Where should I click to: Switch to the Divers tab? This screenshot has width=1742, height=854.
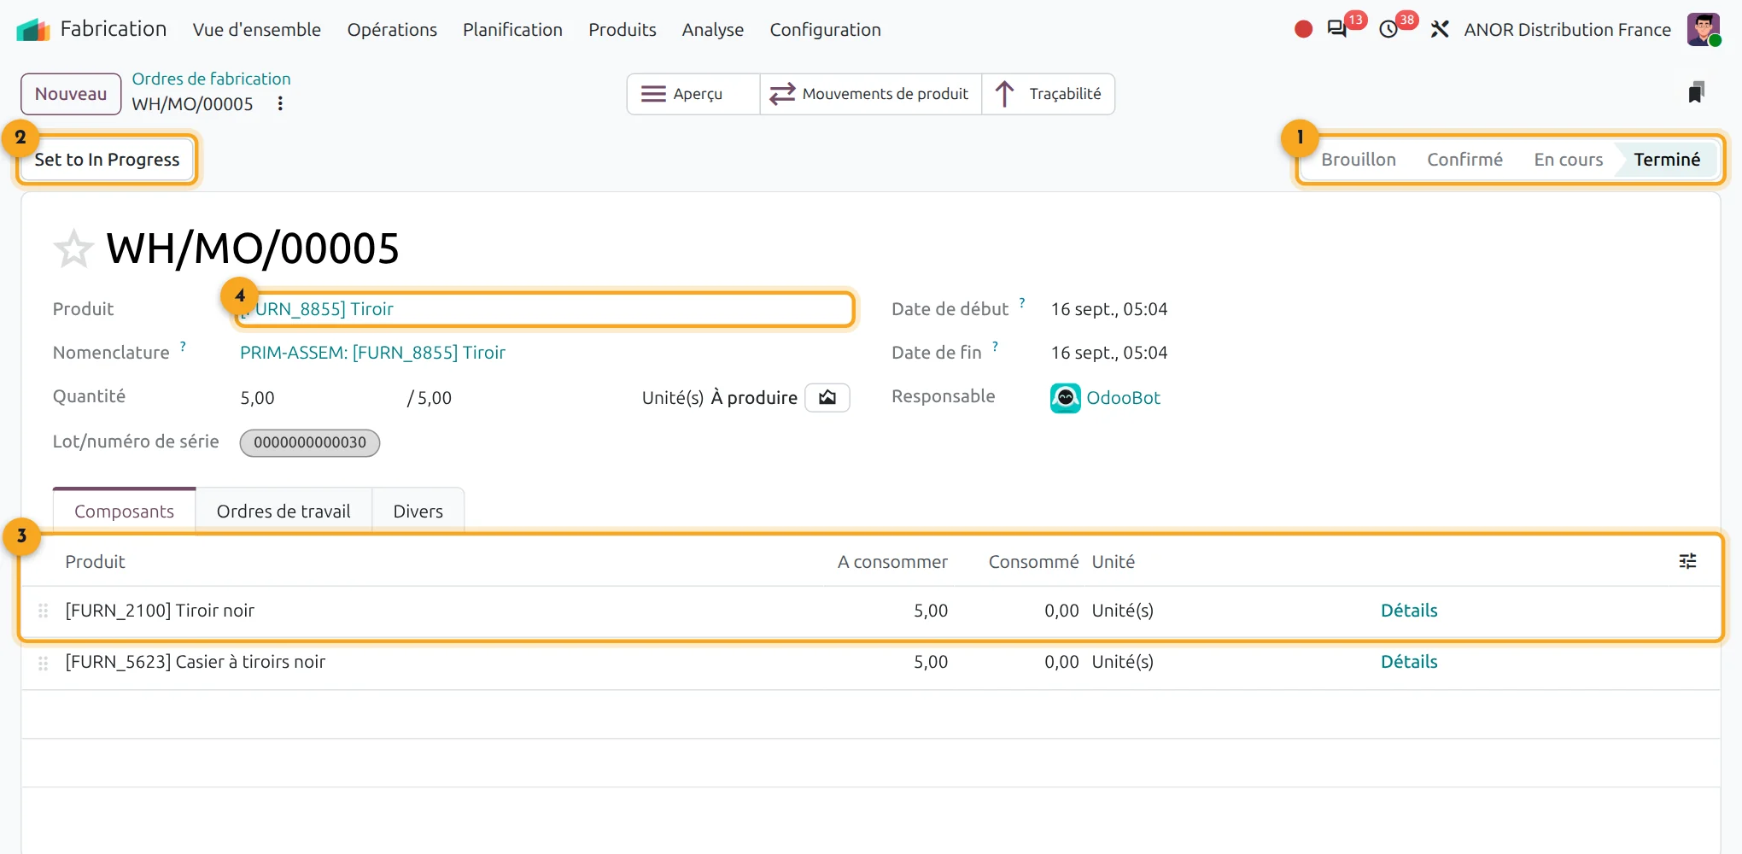pos(418,512)
